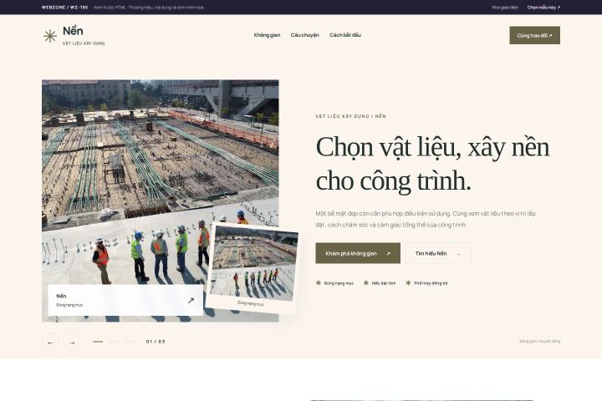Image resolution: width=602 pixels, height=401 pixels.
Task: Open the Kho giao diện link
Action: point(505,8)
